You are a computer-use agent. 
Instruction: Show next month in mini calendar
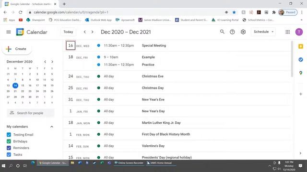(x=52, y=62)
